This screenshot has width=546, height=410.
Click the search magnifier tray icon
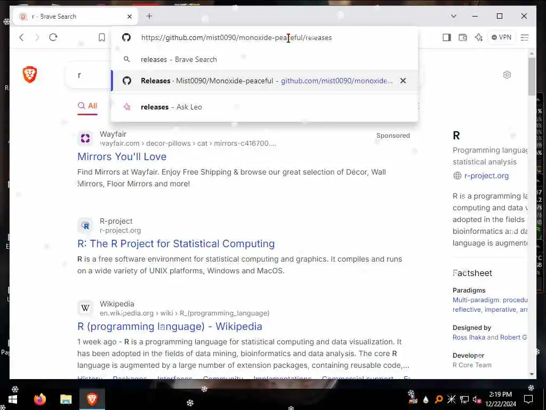(439, 399)
